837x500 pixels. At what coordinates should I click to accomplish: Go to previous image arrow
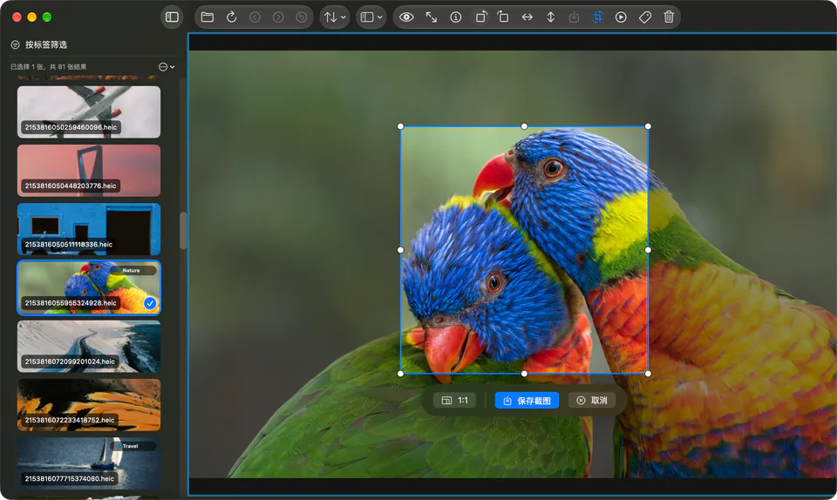[x=255, y=17]
